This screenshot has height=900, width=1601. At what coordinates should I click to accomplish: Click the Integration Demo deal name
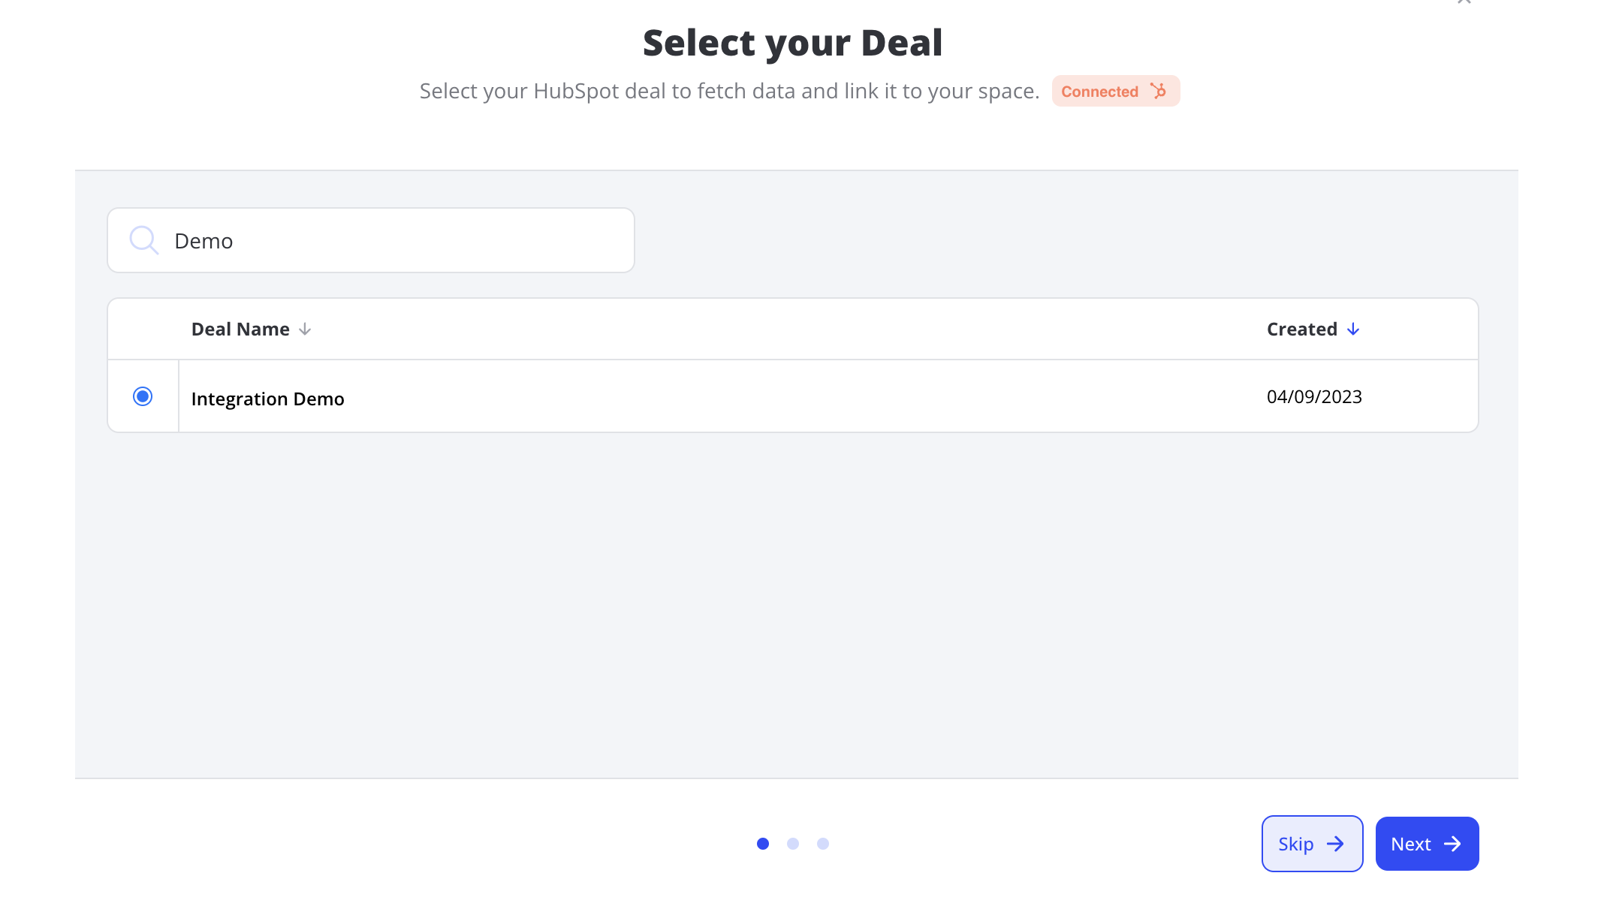(x=268, y=399)
